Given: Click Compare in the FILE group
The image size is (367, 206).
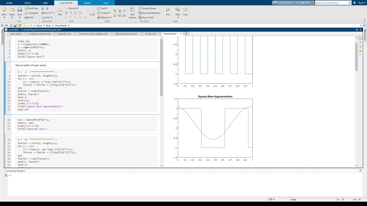Looking at the screenshot, I should [31, 13].
